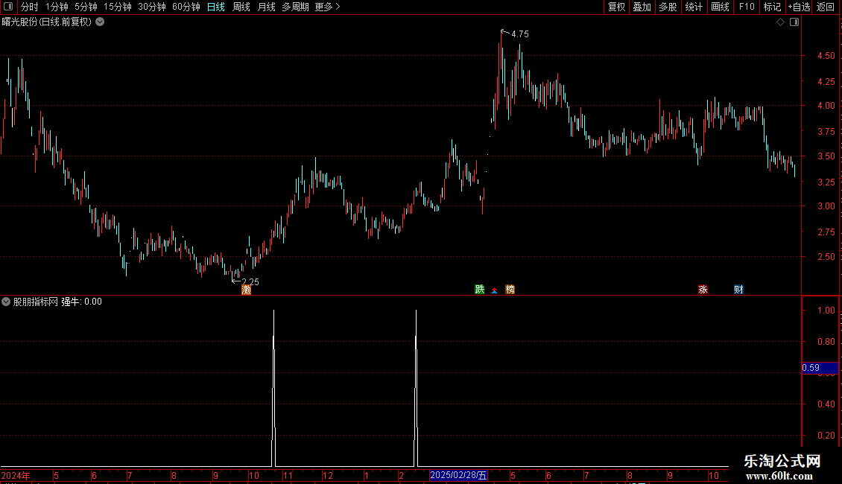Switch to 月线 monthly chart
The image size is (842, 484).
coord(266,7)
